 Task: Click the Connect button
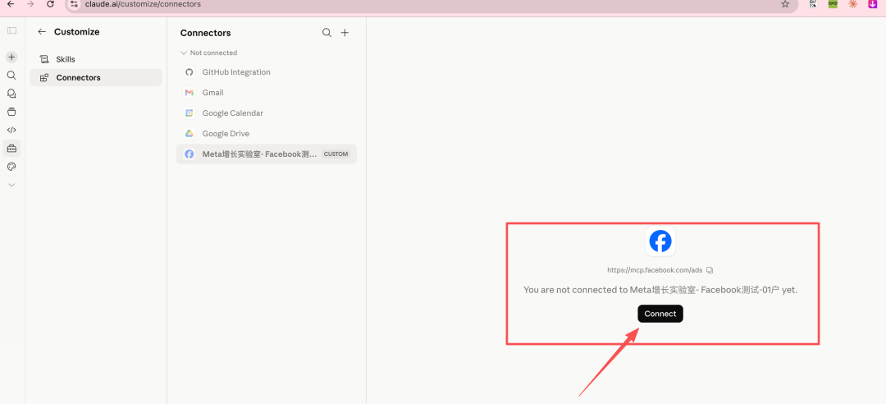(660, 314)
